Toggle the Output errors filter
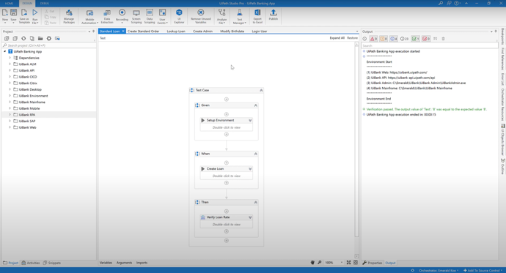 tap(373, 39)
